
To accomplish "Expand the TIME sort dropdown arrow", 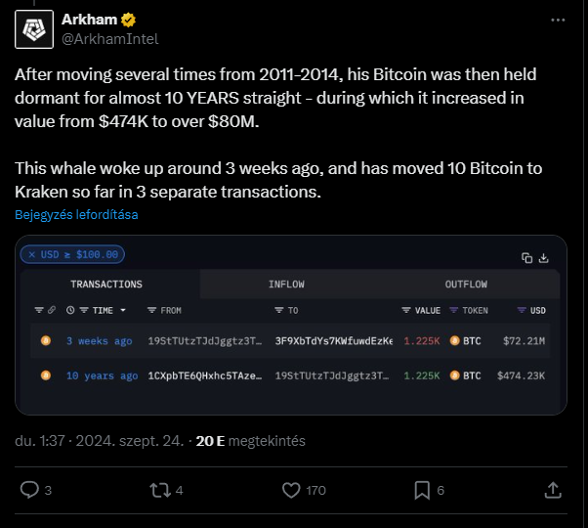I will coord(123,310).
